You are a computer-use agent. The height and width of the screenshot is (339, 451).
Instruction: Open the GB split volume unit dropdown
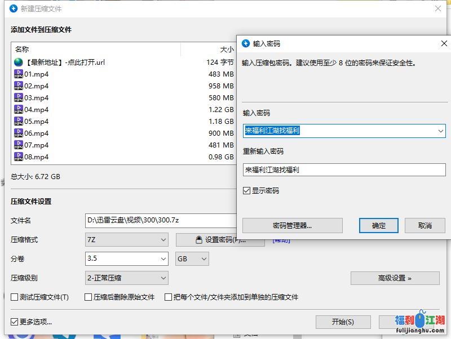[x=192, y=258]
